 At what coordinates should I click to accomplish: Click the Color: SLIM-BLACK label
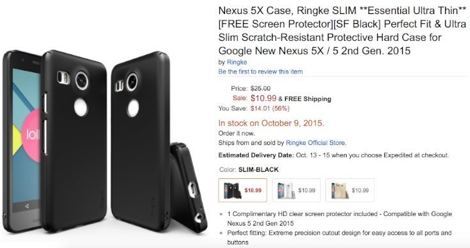coord(249,170)
